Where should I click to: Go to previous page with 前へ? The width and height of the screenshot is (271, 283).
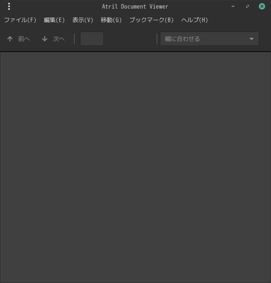(x=19, y=39)
